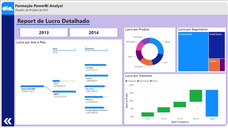The height and width of the screenshot is (128, 228).
Task: Click the orange Channel treemap block
Action: pyautogui.click(x=214, y=65)
